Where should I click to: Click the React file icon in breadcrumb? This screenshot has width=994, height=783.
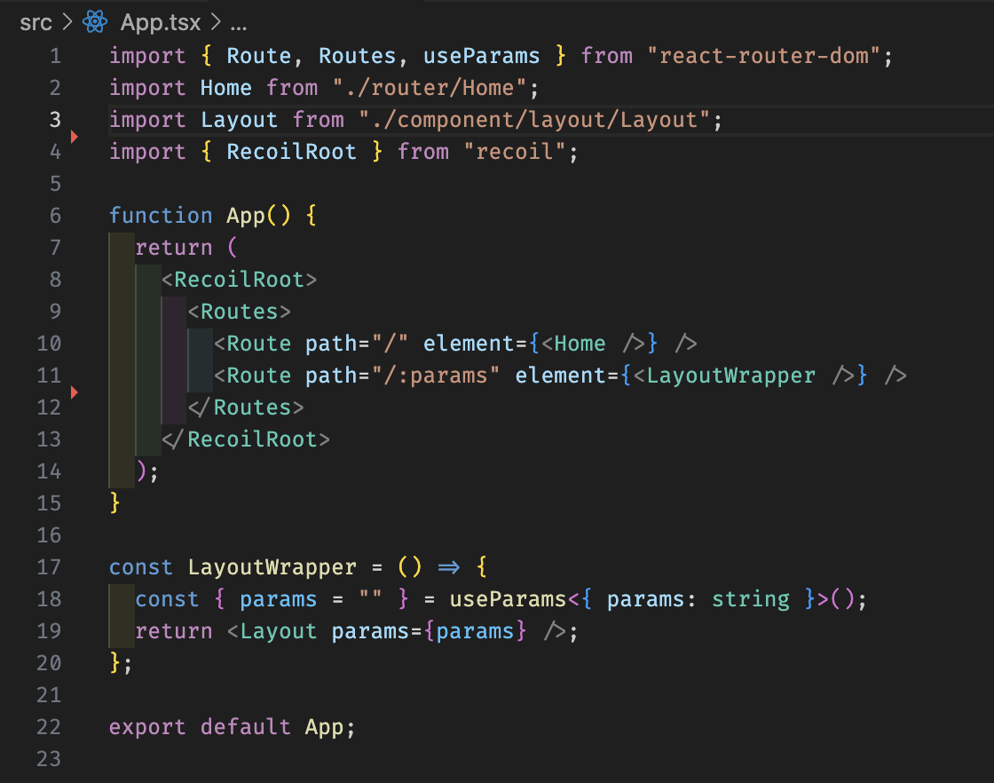click(94, 22)
